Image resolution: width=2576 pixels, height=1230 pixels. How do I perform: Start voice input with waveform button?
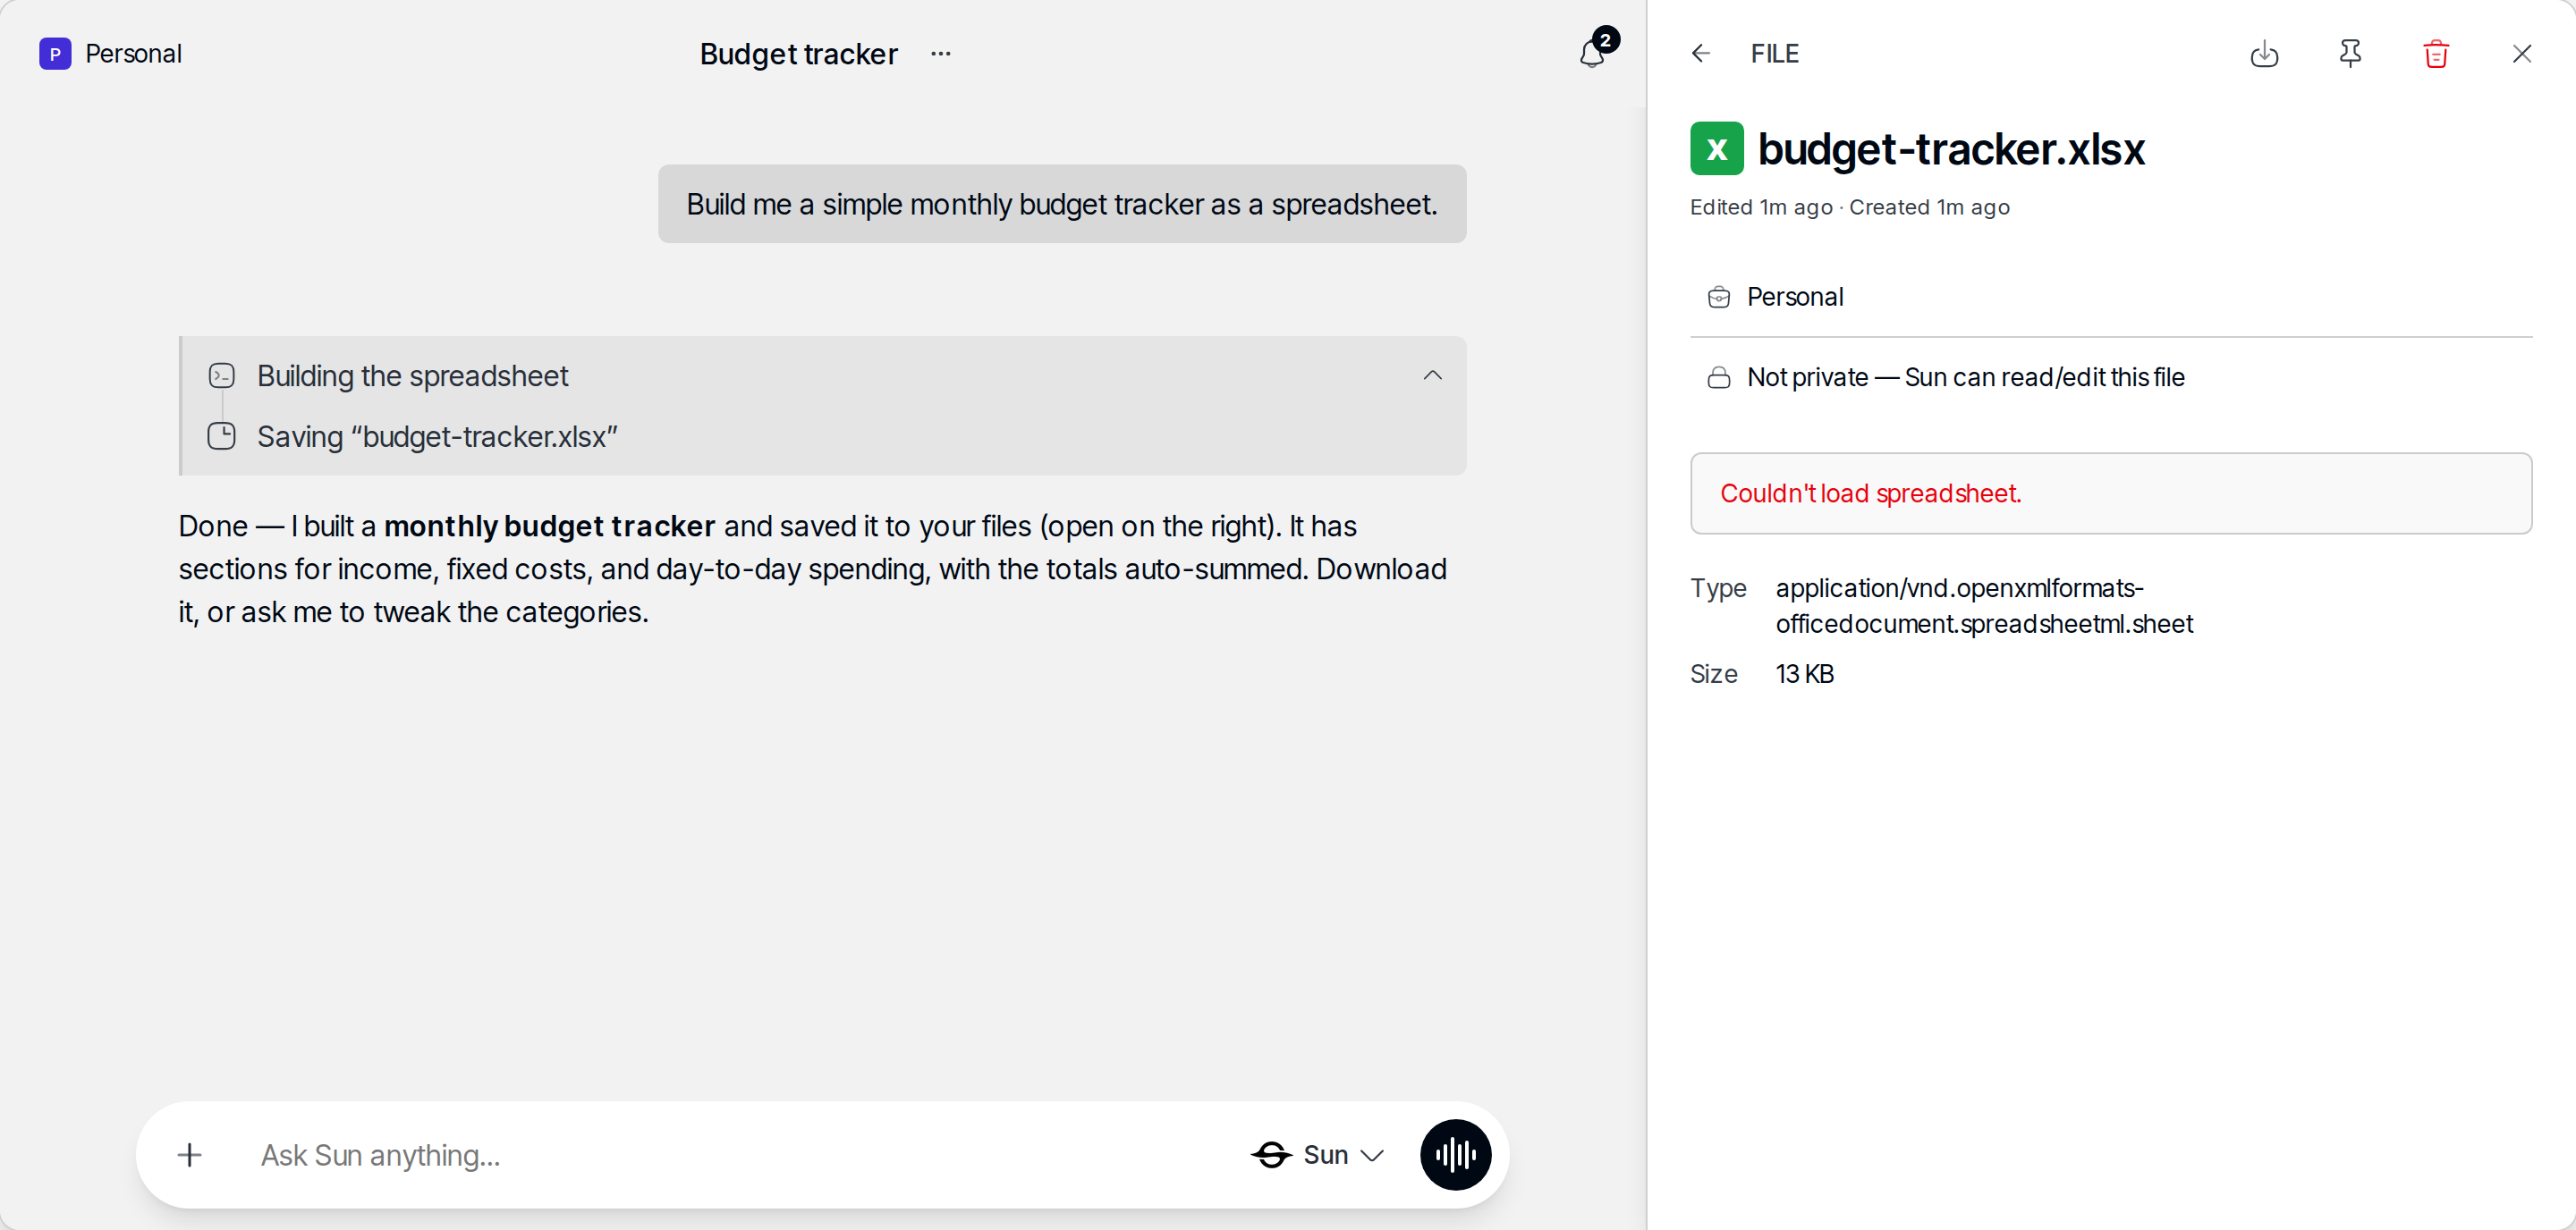click(x=1455, y=1154)
